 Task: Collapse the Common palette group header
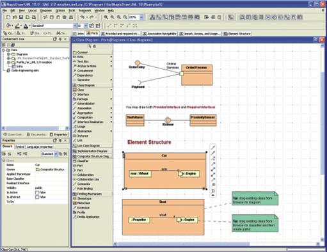tap(92, 52)
